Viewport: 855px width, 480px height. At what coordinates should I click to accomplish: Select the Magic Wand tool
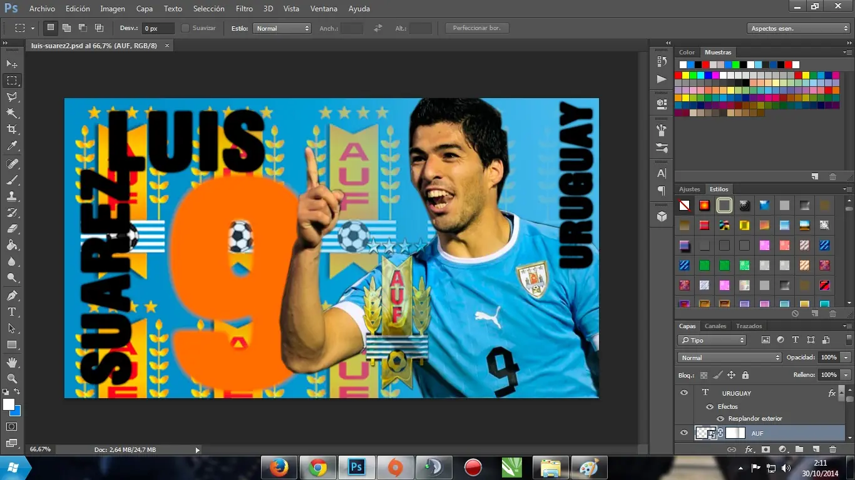tap(12, 113)
